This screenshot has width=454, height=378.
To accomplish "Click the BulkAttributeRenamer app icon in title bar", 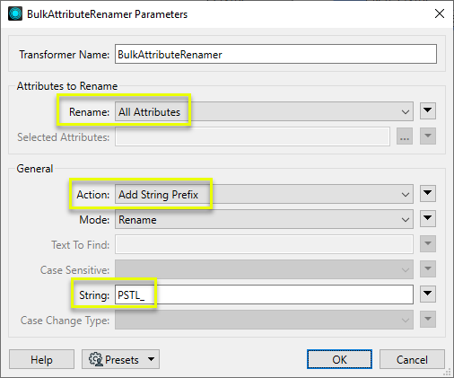I will click(x=15, y=14).
